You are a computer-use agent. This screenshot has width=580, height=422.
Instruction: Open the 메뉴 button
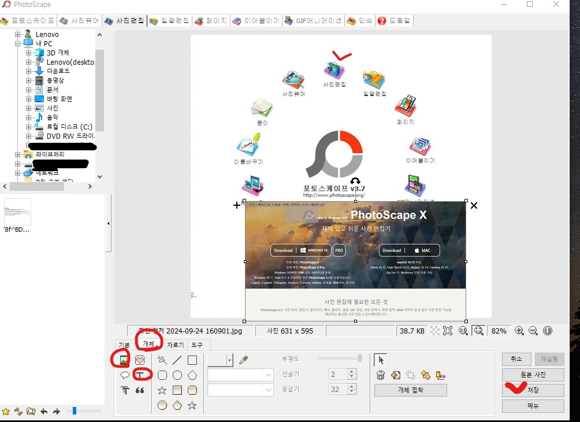tap(533, 406)
